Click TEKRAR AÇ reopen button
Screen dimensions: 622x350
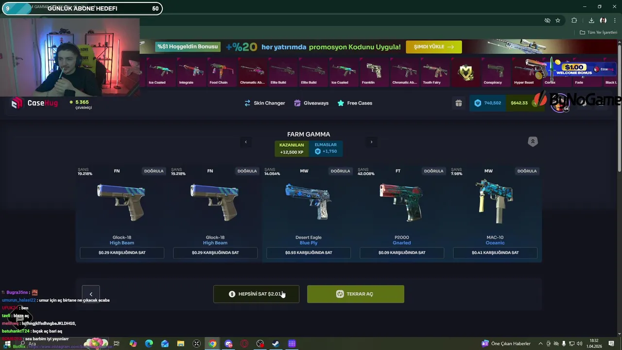[355, 294]
